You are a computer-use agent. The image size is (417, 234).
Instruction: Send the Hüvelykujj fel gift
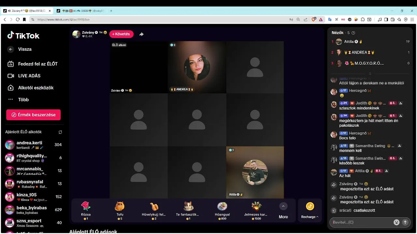tap(154, 210)
